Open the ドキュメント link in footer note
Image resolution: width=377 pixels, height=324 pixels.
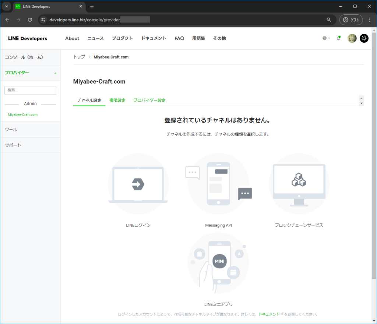tap(269, 314)
